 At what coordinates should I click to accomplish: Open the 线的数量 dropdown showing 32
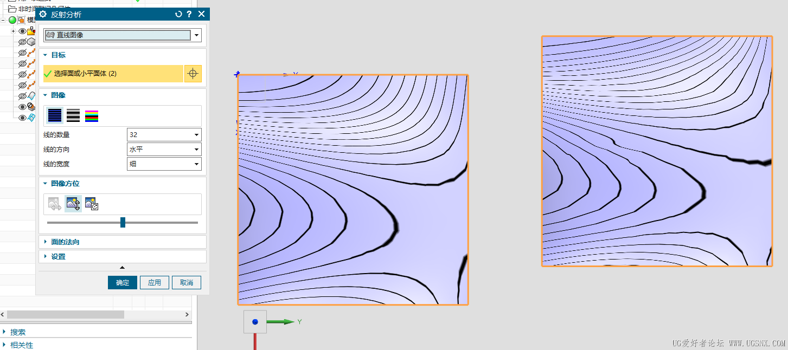tap(164, 135)
